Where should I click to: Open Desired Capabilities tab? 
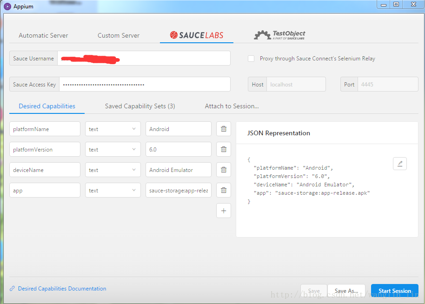click(47, 106)
